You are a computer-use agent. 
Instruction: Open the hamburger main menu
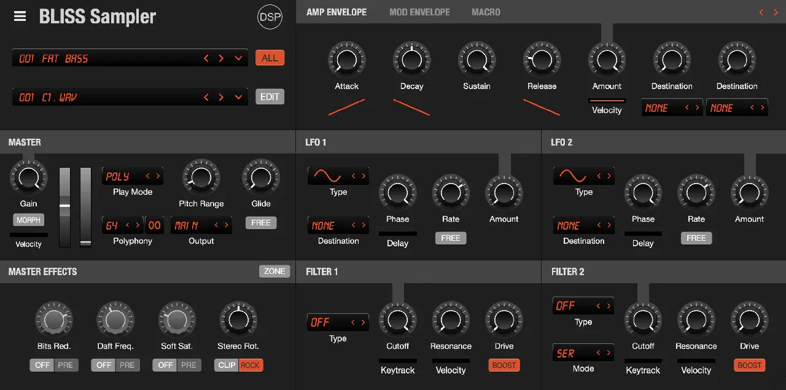click(20, 17)
